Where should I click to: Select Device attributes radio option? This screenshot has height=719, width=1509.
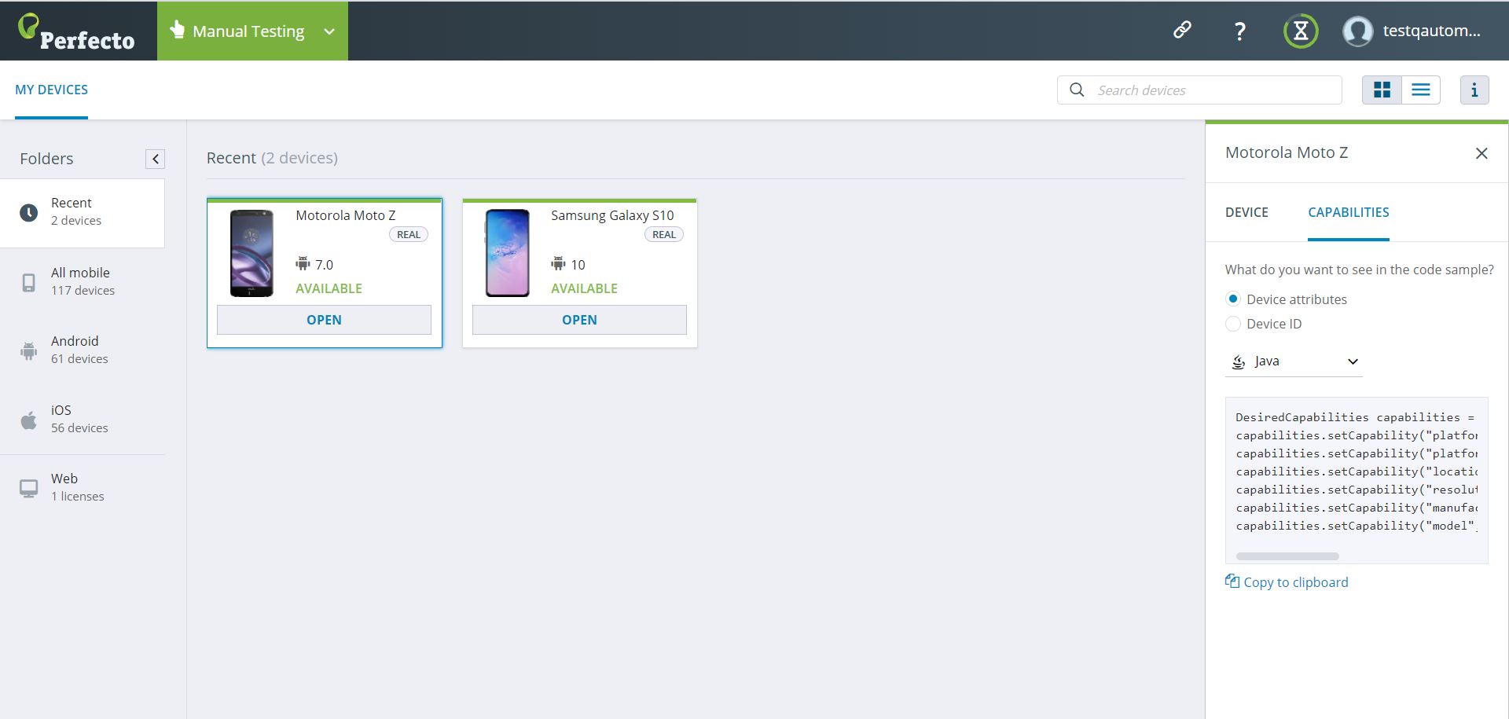click(x=1233, y=299)
